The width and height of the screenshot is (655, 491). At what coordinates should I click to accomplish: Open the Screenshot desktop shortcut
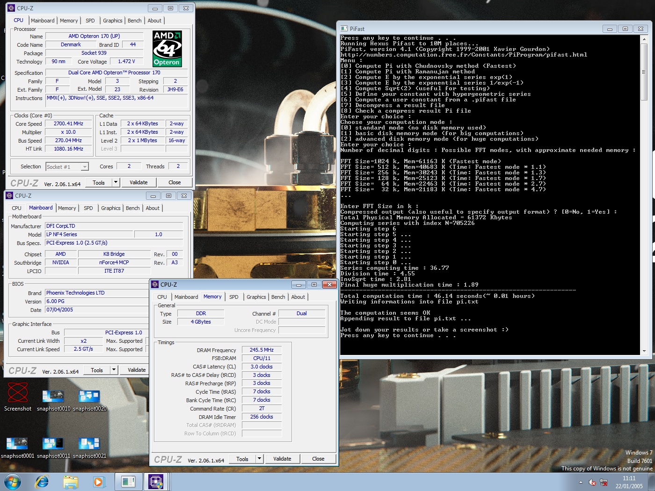pyautogui.click(x=18, y=397)
